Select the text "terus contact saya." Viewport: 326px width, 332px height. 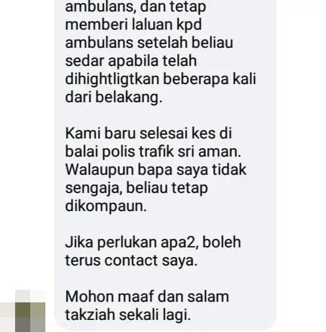(131, 260)
